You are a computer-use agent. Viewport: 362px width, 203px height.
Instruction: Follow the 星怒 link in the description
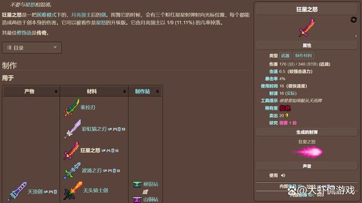coord(101,23)
